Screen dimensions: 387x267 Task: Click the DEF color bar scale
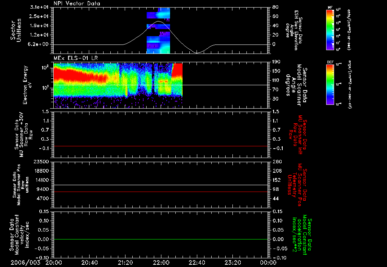(330, 84)
